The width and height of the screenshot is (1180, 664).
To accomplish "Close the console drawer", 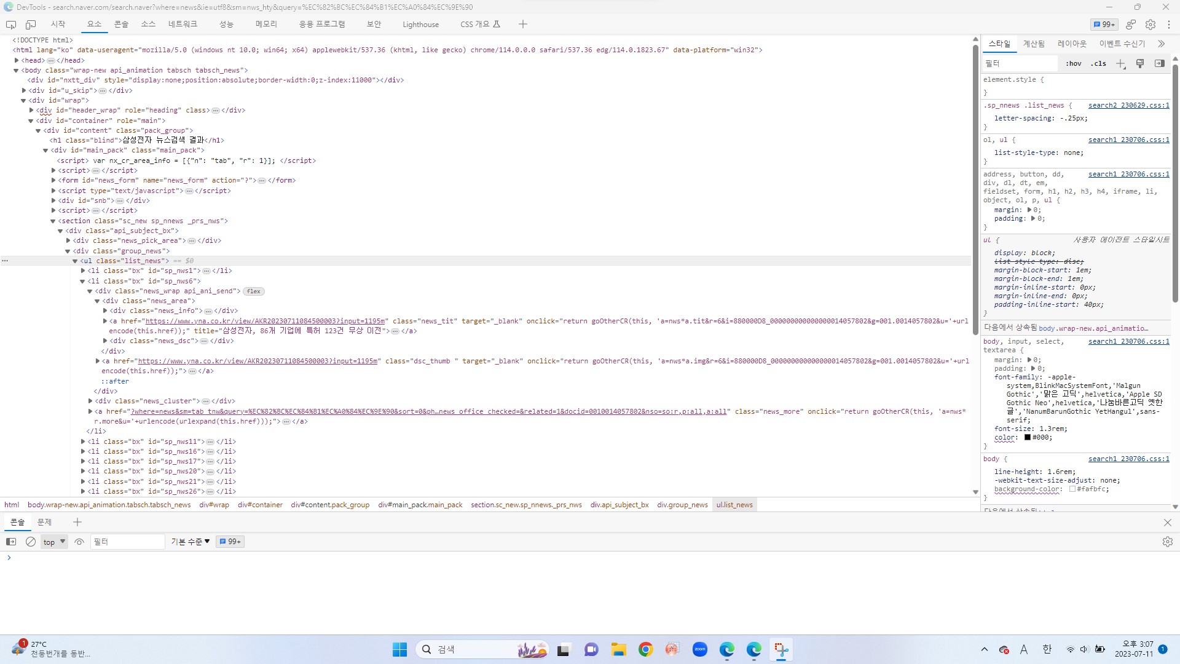I will click(1168, 523).
